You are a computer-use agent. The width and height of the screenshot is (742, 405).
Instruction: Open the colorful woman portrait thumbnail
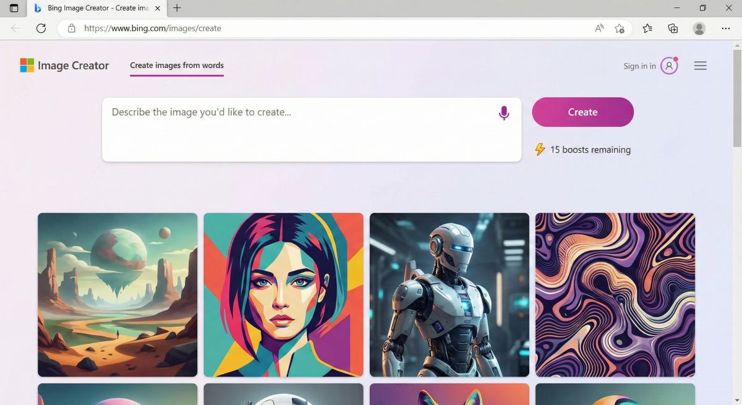283,294
